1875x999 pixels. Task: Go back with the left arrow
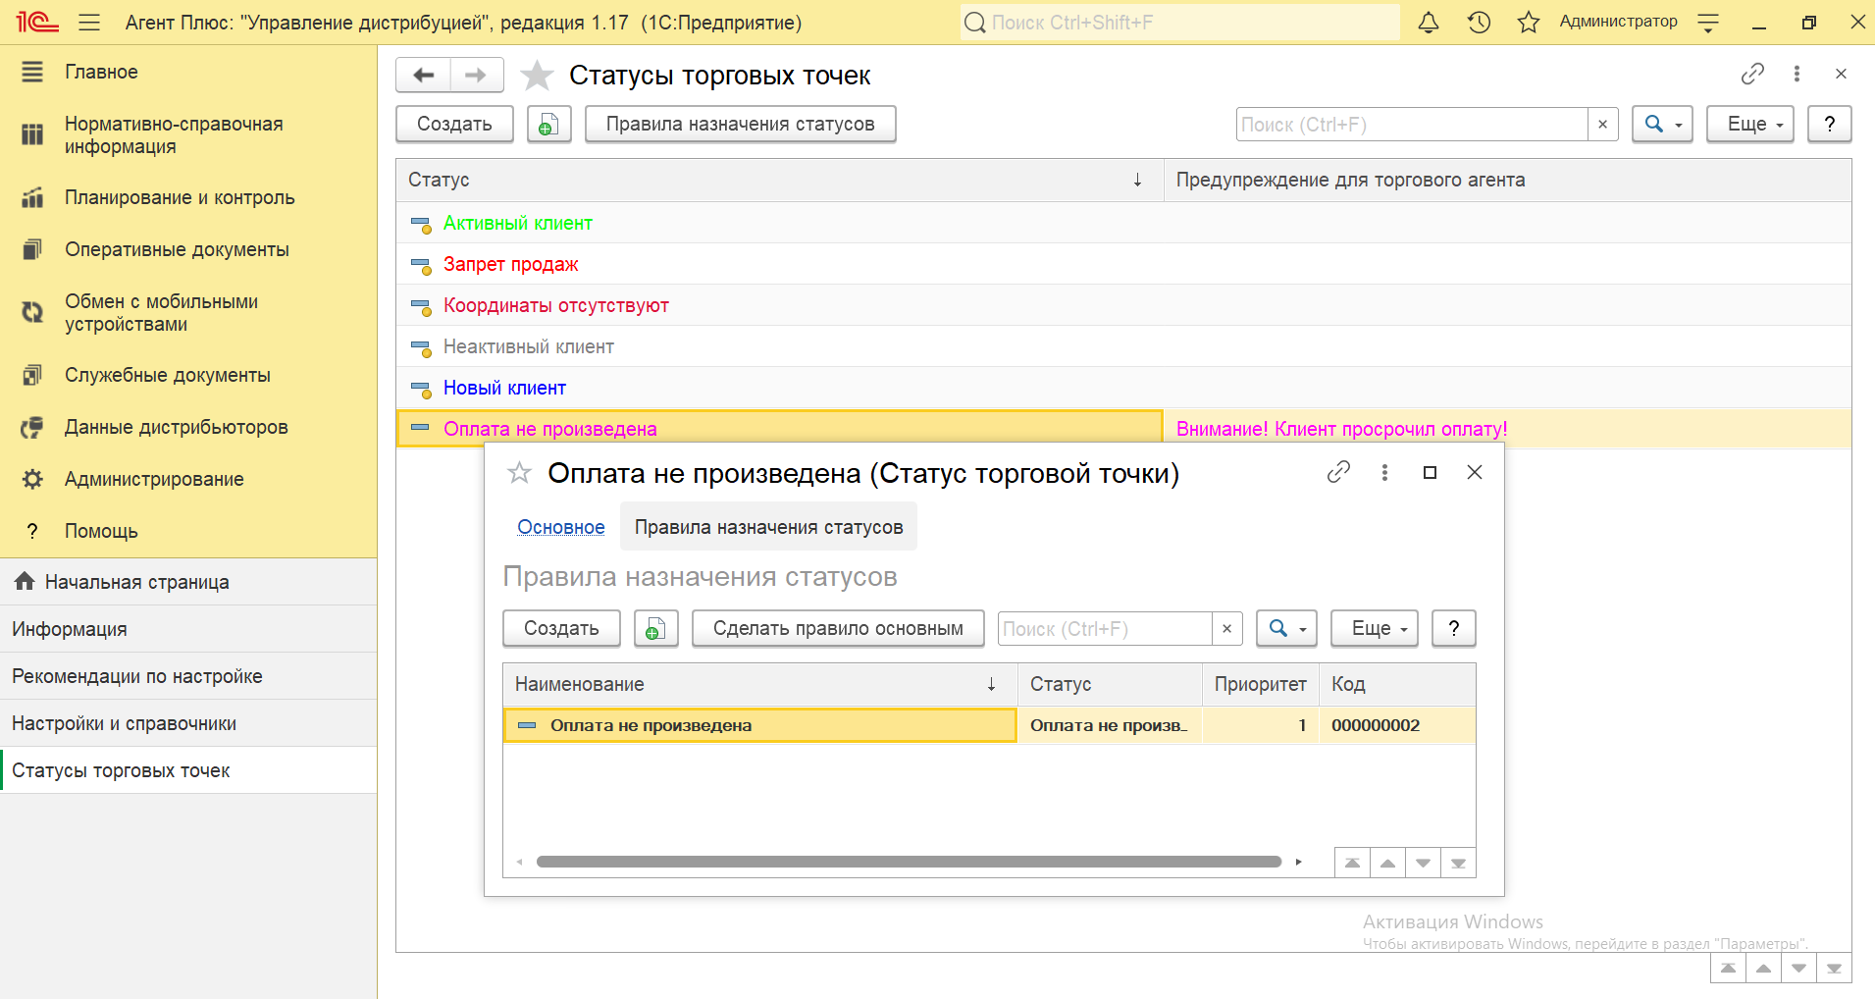pyautogui.click(x=424, y=75)
